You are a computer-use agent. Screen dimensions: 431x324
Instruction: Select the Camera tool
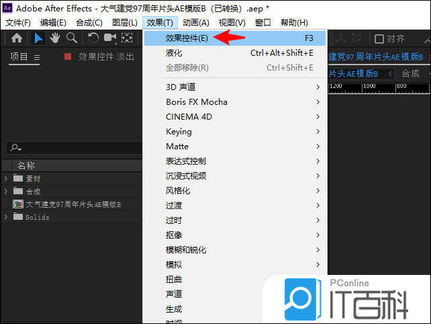[x=110, y=38]
